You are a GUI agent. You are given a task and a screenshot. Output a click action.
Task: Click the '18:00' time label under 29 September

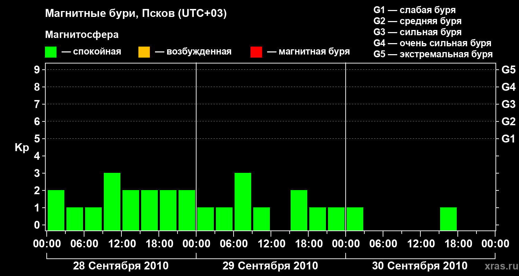tap(308, 244)
